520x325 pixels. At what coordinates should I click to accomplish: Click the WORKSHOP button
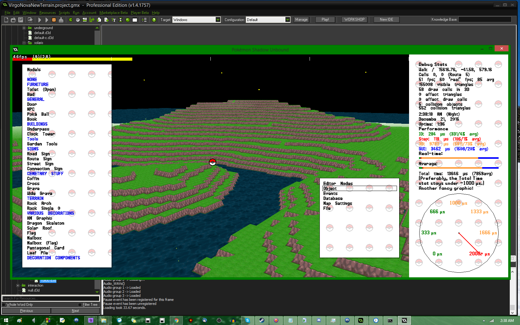coord(354,19)
